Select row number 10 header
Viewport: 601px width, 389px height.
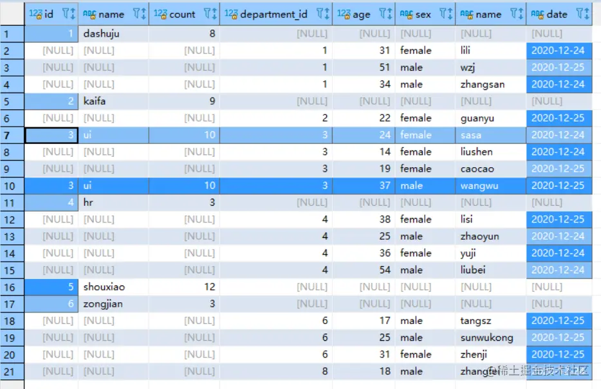point(12,186)
